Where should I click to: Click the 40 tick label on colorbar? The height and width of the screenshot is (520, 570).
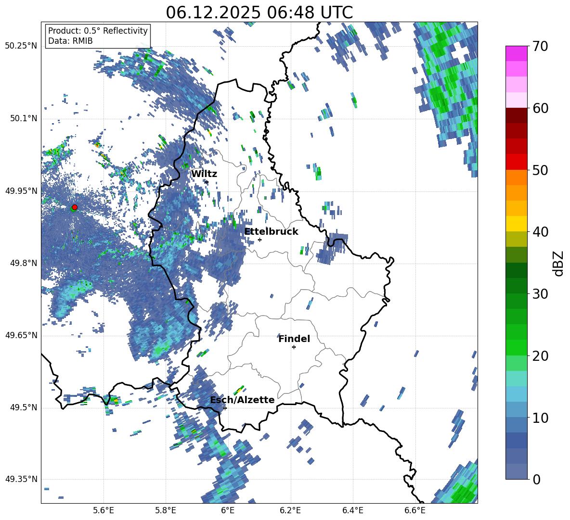click(540, 232)
